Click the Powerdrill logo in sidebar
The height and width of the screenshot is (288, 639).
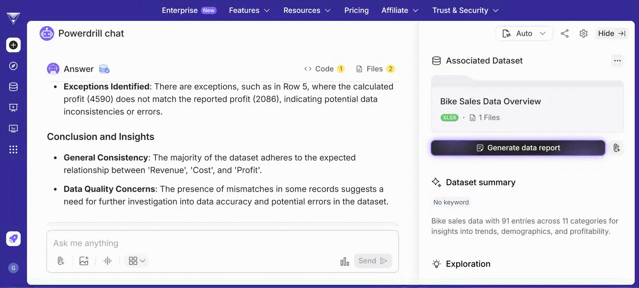13,18
